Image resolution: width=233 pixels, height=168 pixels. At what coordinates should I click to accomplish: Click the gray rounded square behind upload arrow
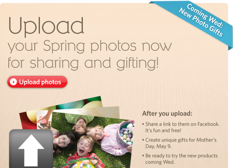tap(31, 149)
